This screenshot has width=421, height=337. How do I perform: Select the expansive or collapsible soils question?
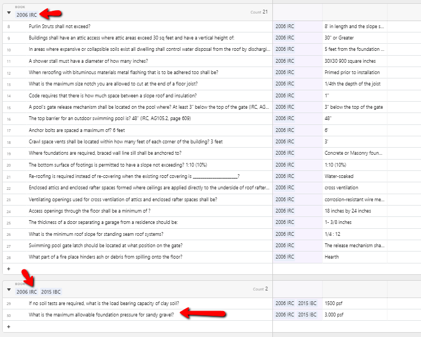(x=150, y=49)
